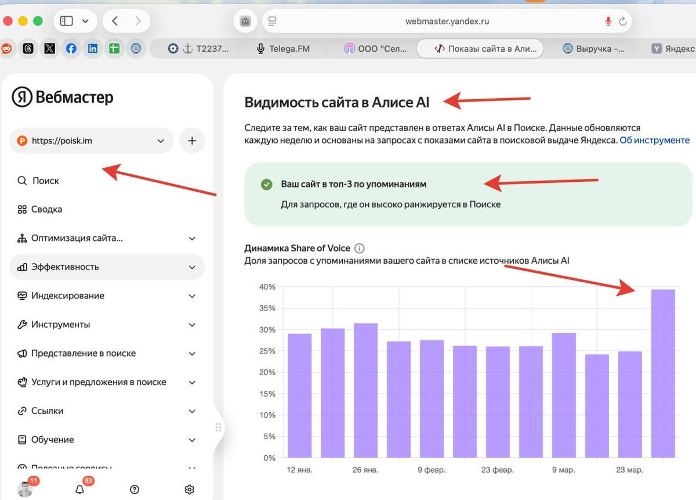This screenshot has height=500, width=696.
Task: Add a site with the plus button
Action: (x=192, y=141)
